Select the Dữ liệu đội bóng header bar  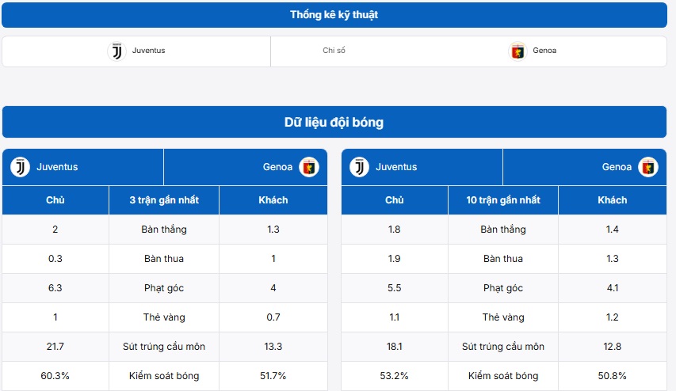(334, 123)
